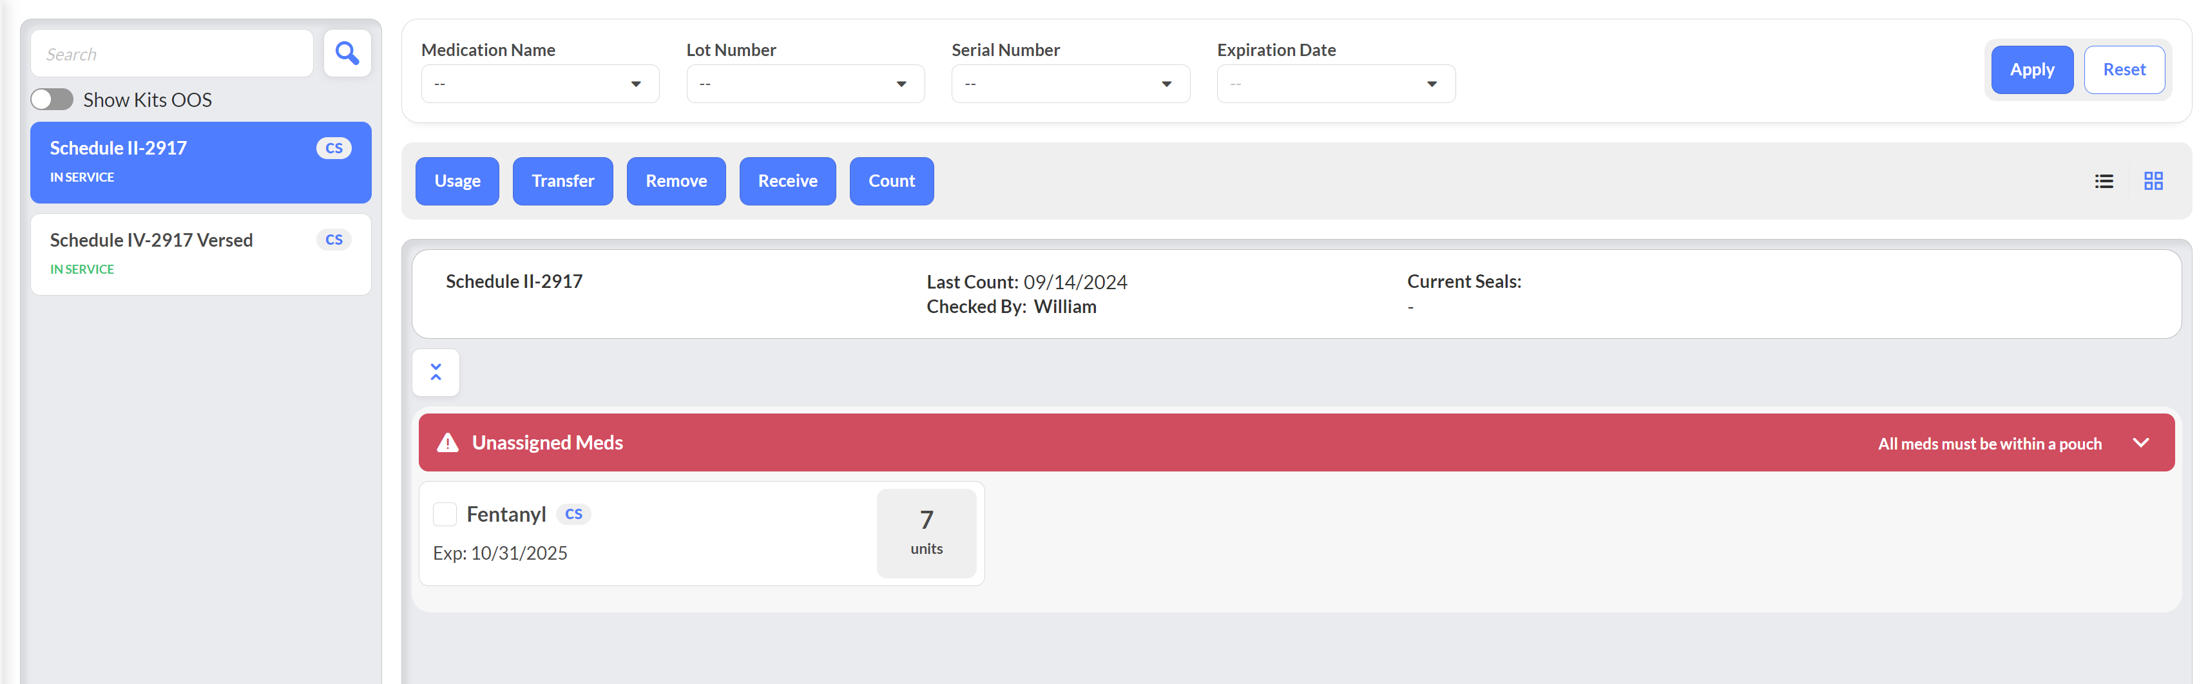Viewport: 2208px width, 684px height.
Task: Click the Count button
Action: (x=892, y=181)
